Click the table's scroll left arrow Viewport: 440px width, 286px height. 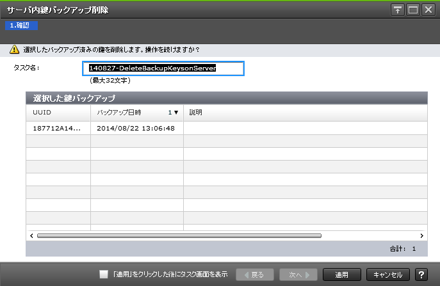pos(31,236)
